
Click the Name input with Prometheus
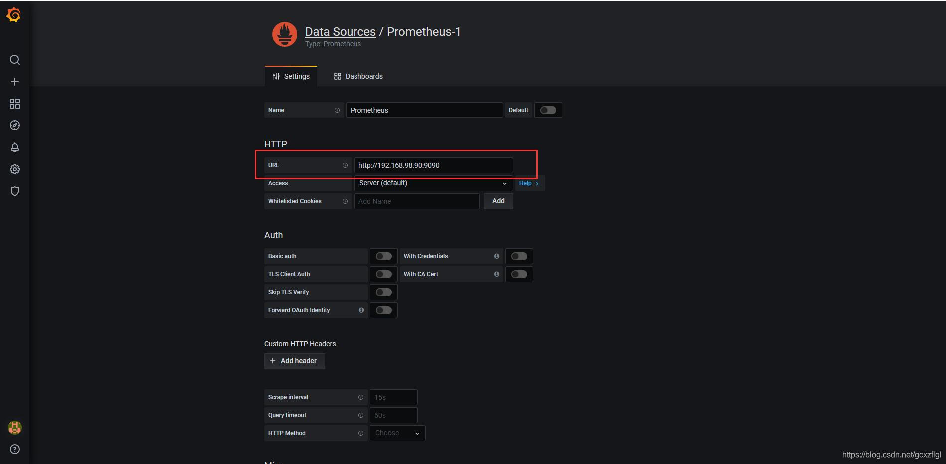tap(424, 110)
